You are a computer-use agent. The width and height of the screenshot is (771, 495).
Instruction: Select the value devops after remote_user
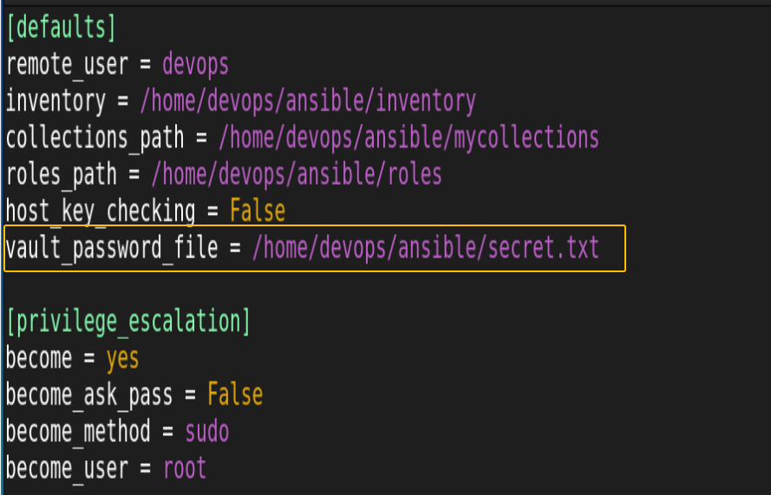coord(196,65)
